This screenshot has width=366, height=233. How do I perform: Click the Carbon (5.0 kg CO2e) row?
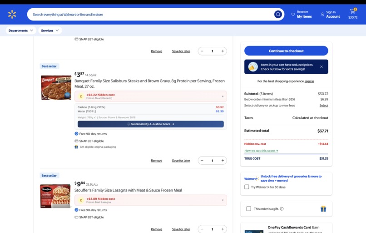(x=151, y=107)
